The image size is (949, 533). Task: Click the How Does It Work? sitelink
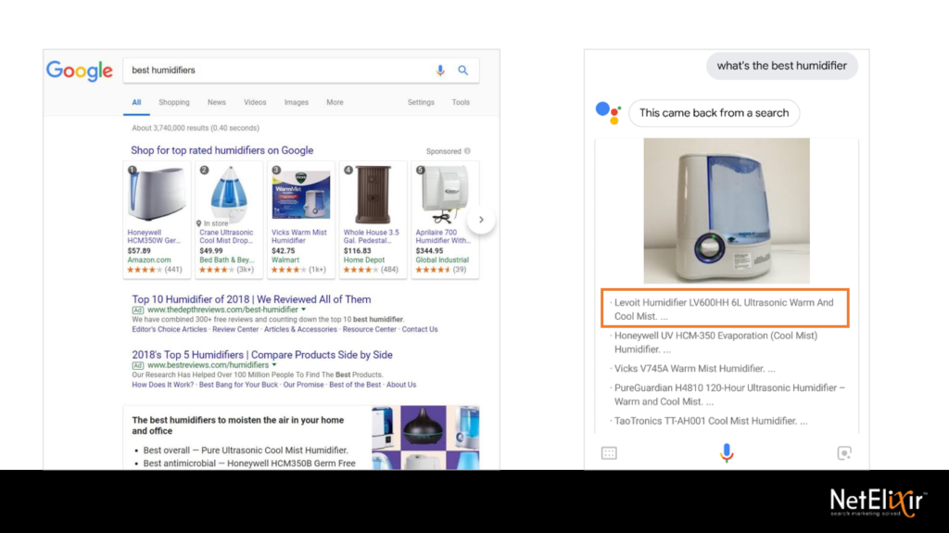163,385
